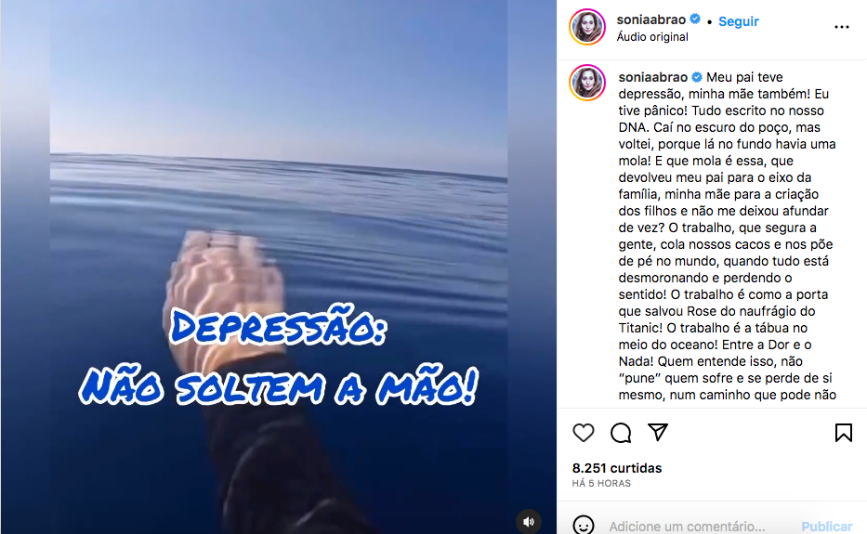View the 8.251 curtidas likes list
Image resolution: width=867 pixels, height=534 pixels.
616,468
